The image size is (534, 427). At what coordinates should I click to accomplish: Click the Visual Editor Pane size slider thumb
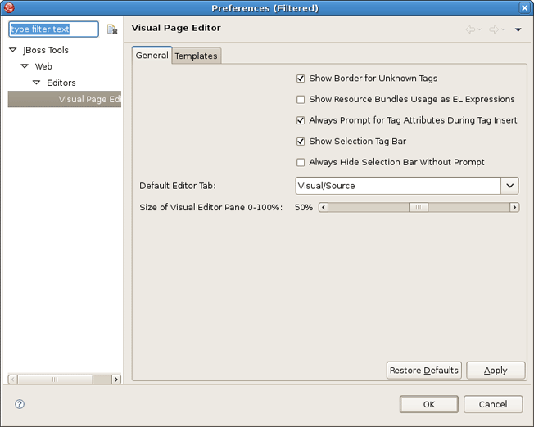[419, 208]
